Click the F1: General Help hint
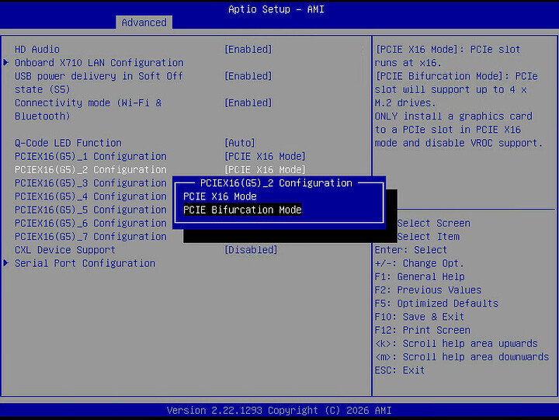559x420 pixels. click(x=419, y=276)
